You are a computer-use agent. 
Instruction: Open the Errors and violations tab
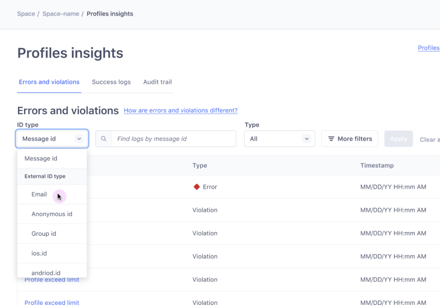coord(49,82)
